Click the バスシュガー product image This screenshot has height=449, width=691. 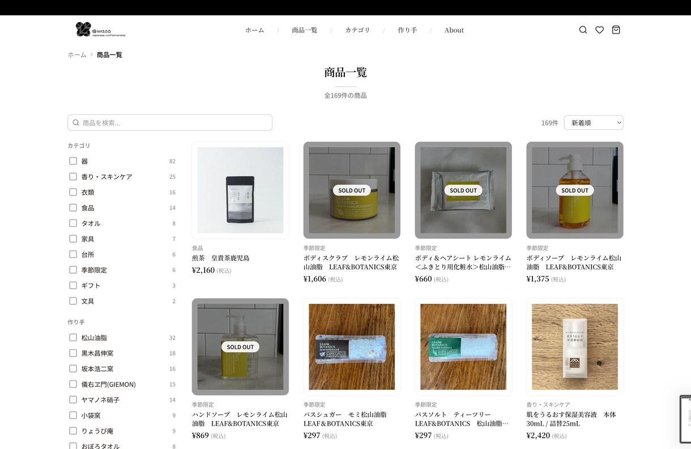click(x=352, y=346)
